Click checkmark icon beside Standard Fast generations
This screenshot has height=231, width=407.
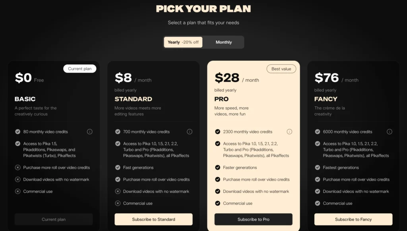pos(118,167)
